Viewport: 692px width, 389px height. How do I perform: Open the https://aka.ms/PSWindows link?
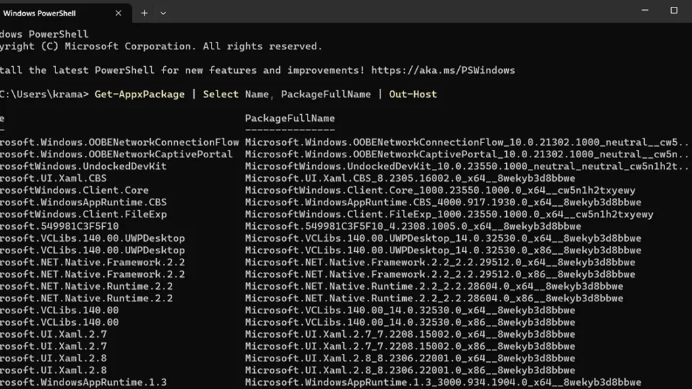[x=443, y=70]
